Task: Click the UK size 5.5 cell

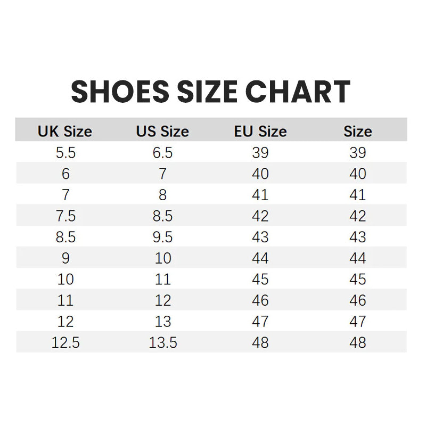Action: click(x=65, y=153)
